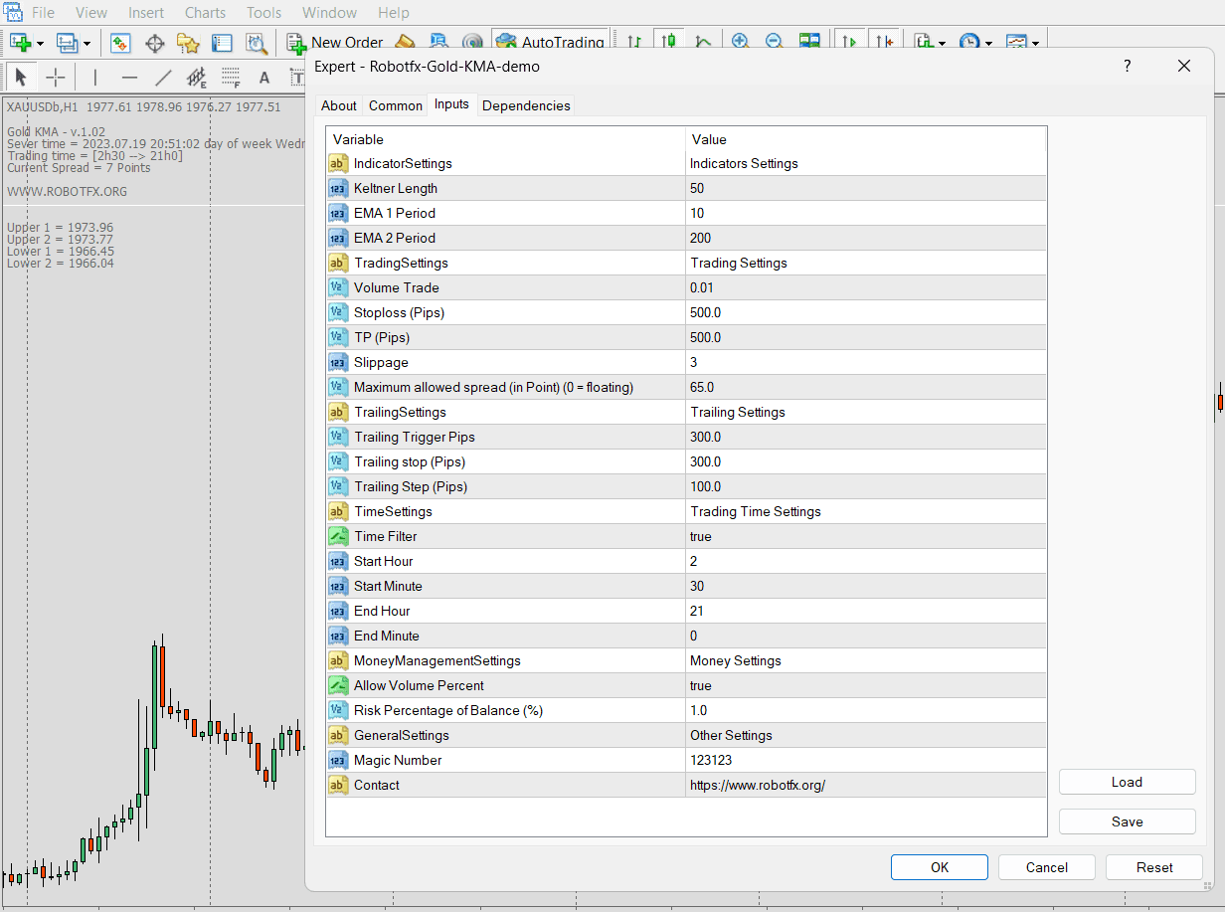Viewport: 1225px width, 912px height.
Task: Click the Load button
Action: tap(1127, 782)
